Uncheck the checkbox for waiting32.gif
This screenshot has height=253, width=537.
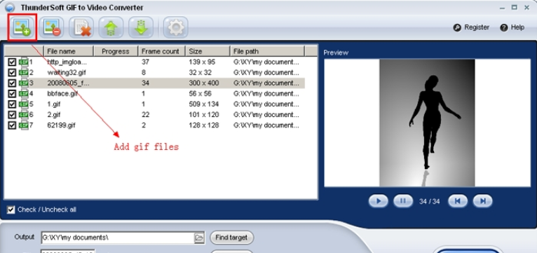[x=12, y=73]
